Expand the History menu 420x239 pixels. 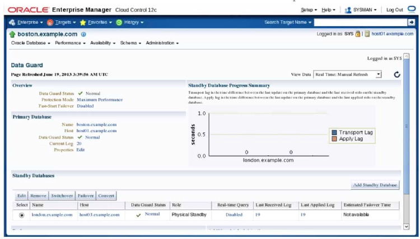tap(134, 22)
